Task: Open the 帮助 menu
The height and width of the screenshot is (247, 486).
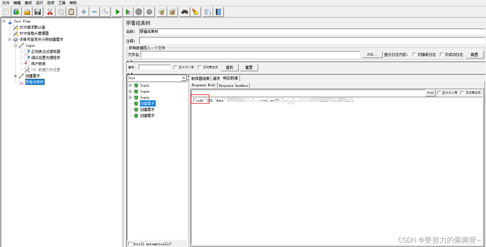Action: pyautogui.click(x=73, y=3)
